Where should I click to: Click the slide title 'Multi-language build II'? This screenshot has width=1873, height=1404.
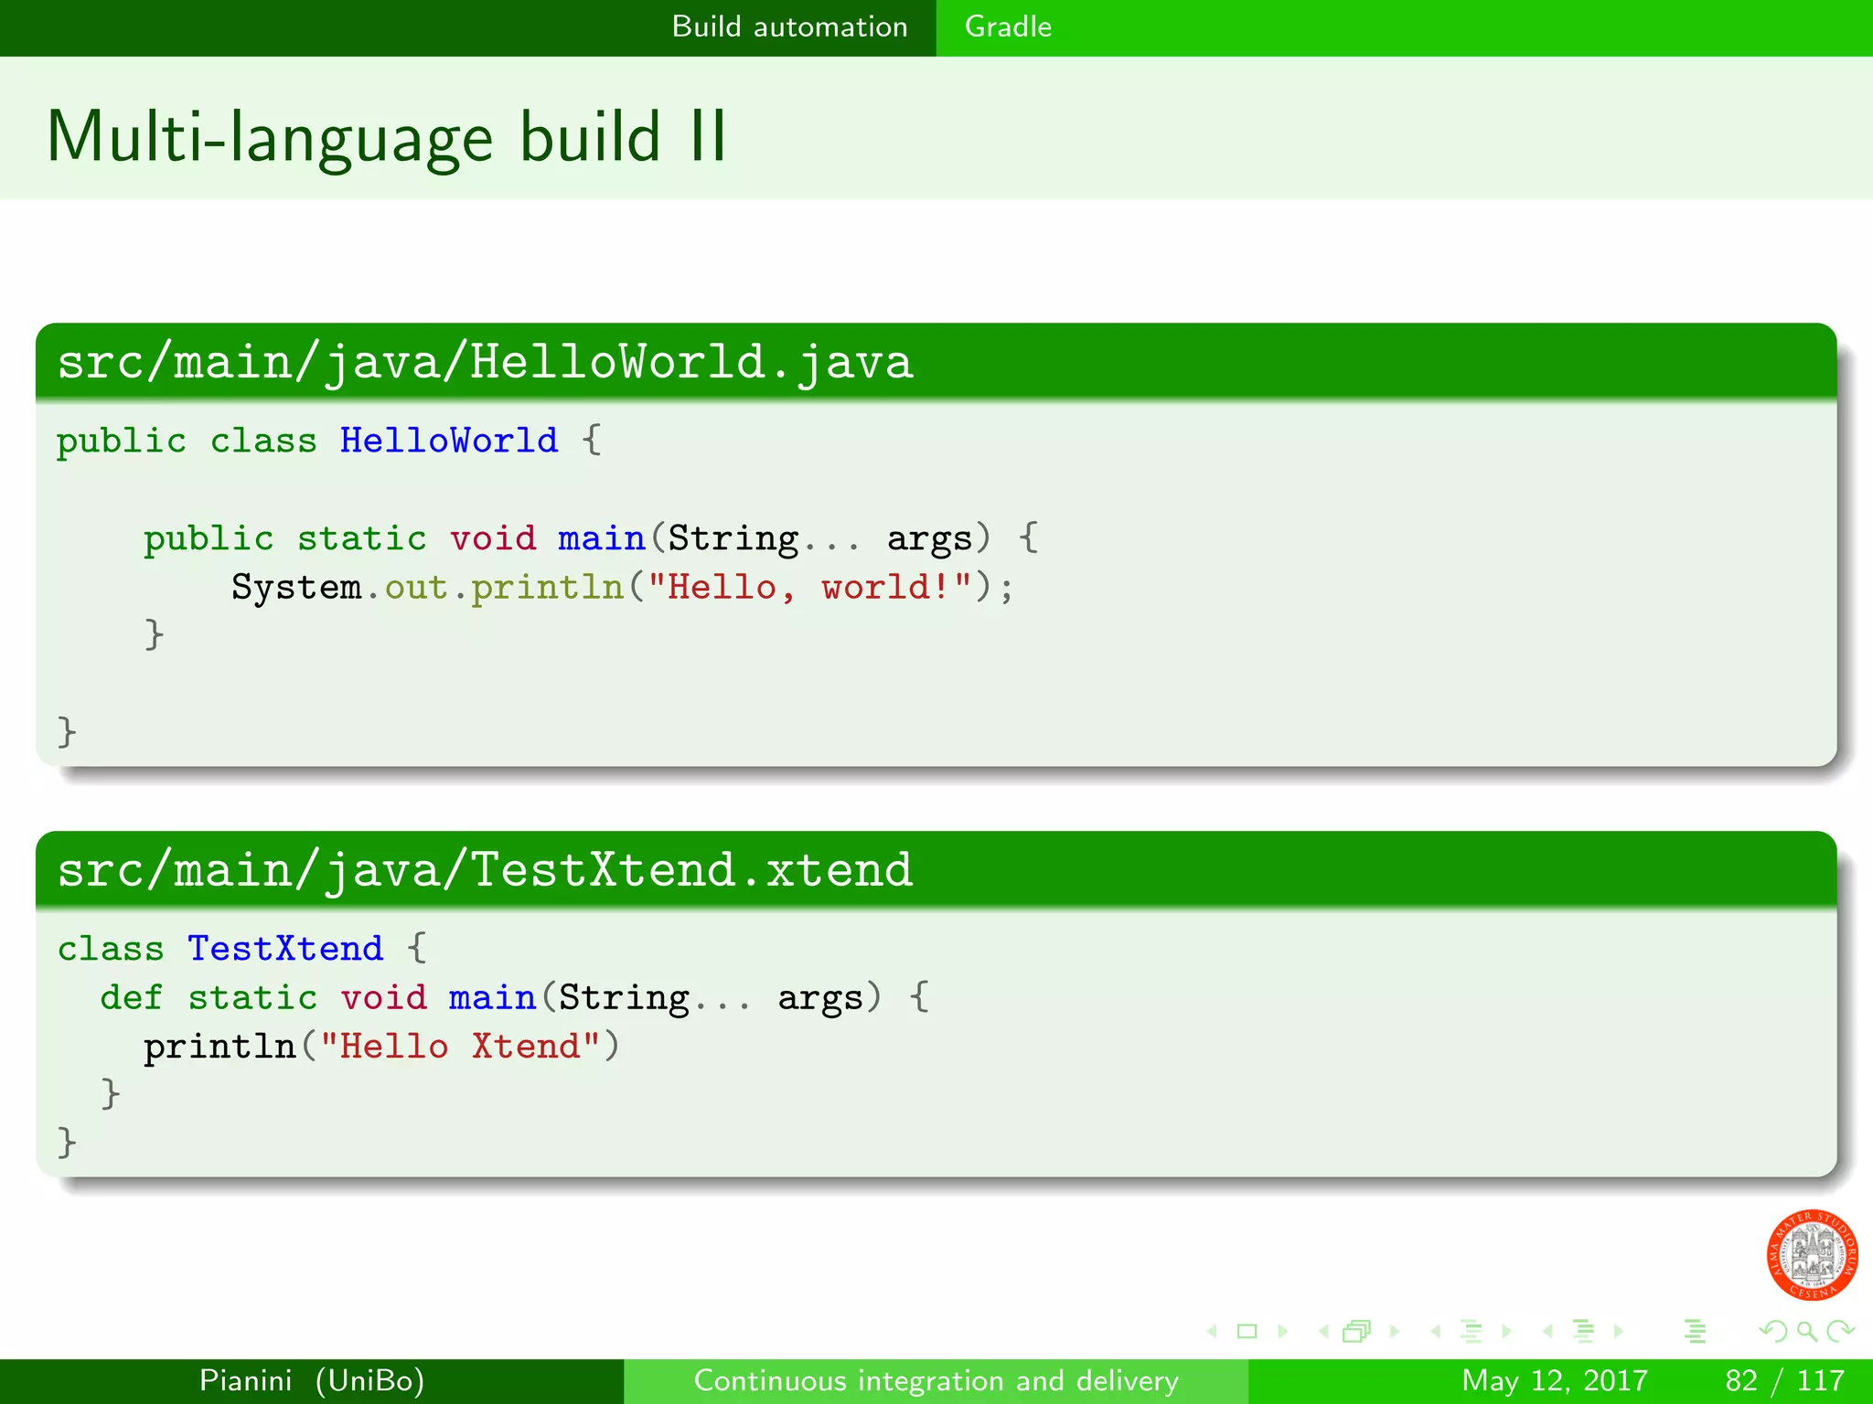click(x=387, y=137)
